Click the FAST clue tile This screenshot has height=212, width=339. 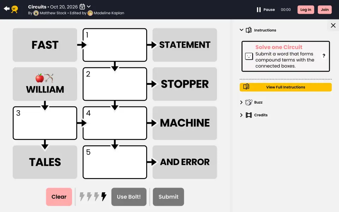click(x=45, y=45)
